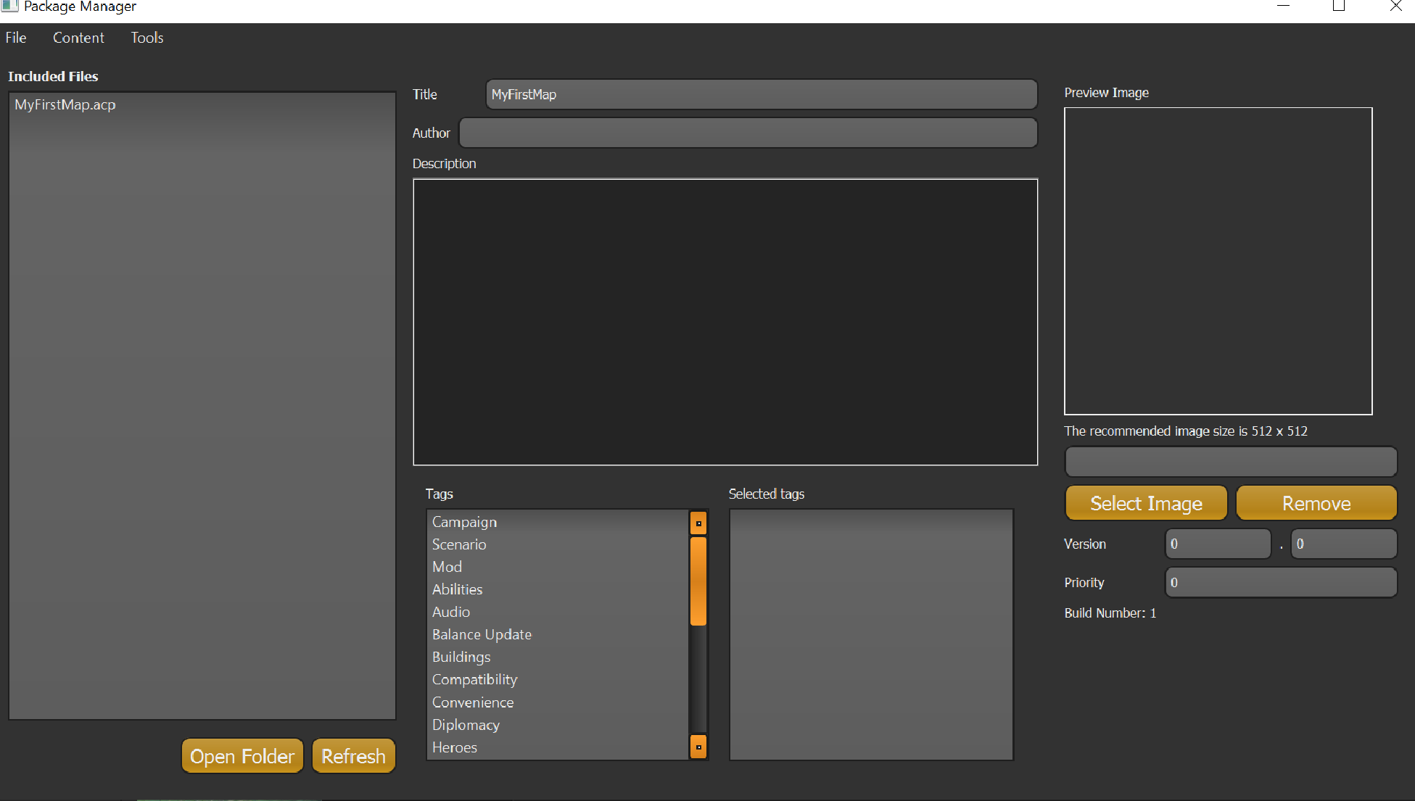Viewport: 1415px width, 801px height.
Task: Click the Author input field
Action: coord(748,133)
